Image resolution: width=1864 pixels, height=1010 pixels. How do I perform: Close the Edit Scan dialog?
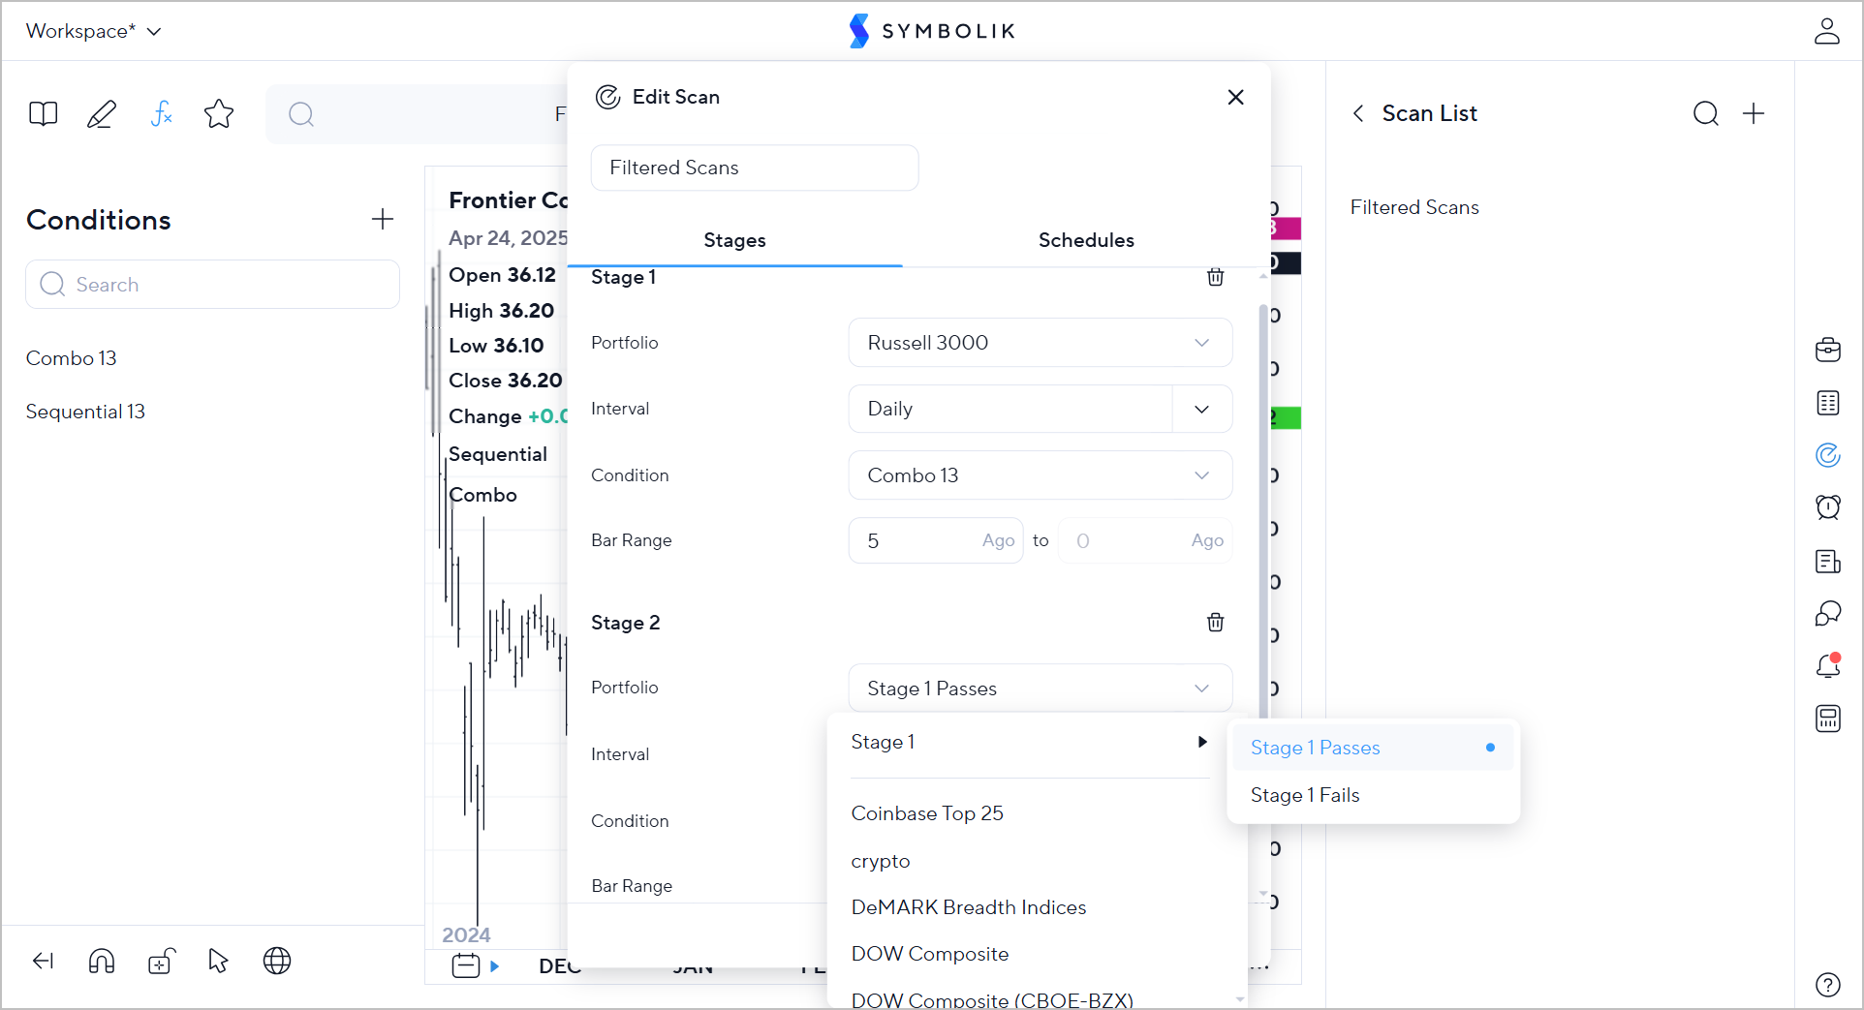point(1235,97)
